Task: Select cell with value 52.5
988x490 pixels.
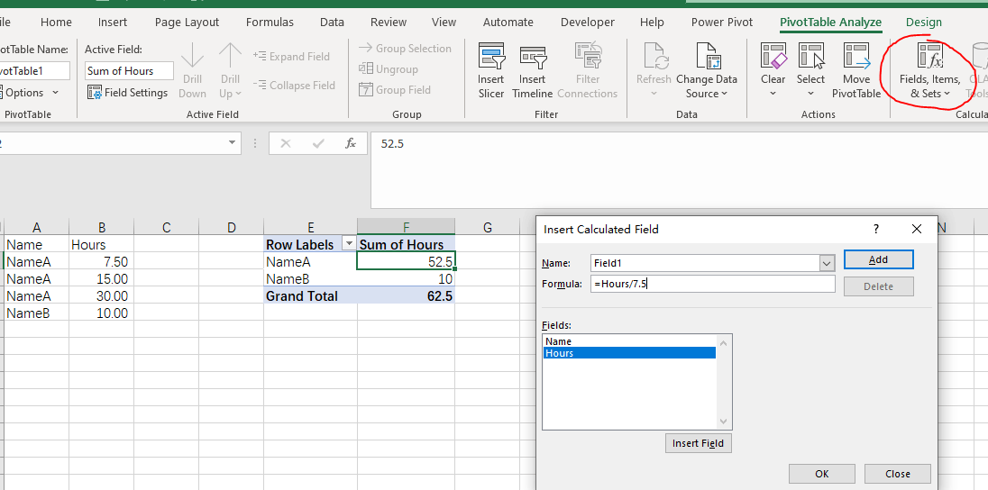Action: (406, 261)
